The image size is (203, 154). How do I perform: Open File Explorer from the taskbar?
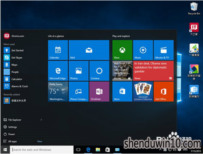[x=98, y=150]
